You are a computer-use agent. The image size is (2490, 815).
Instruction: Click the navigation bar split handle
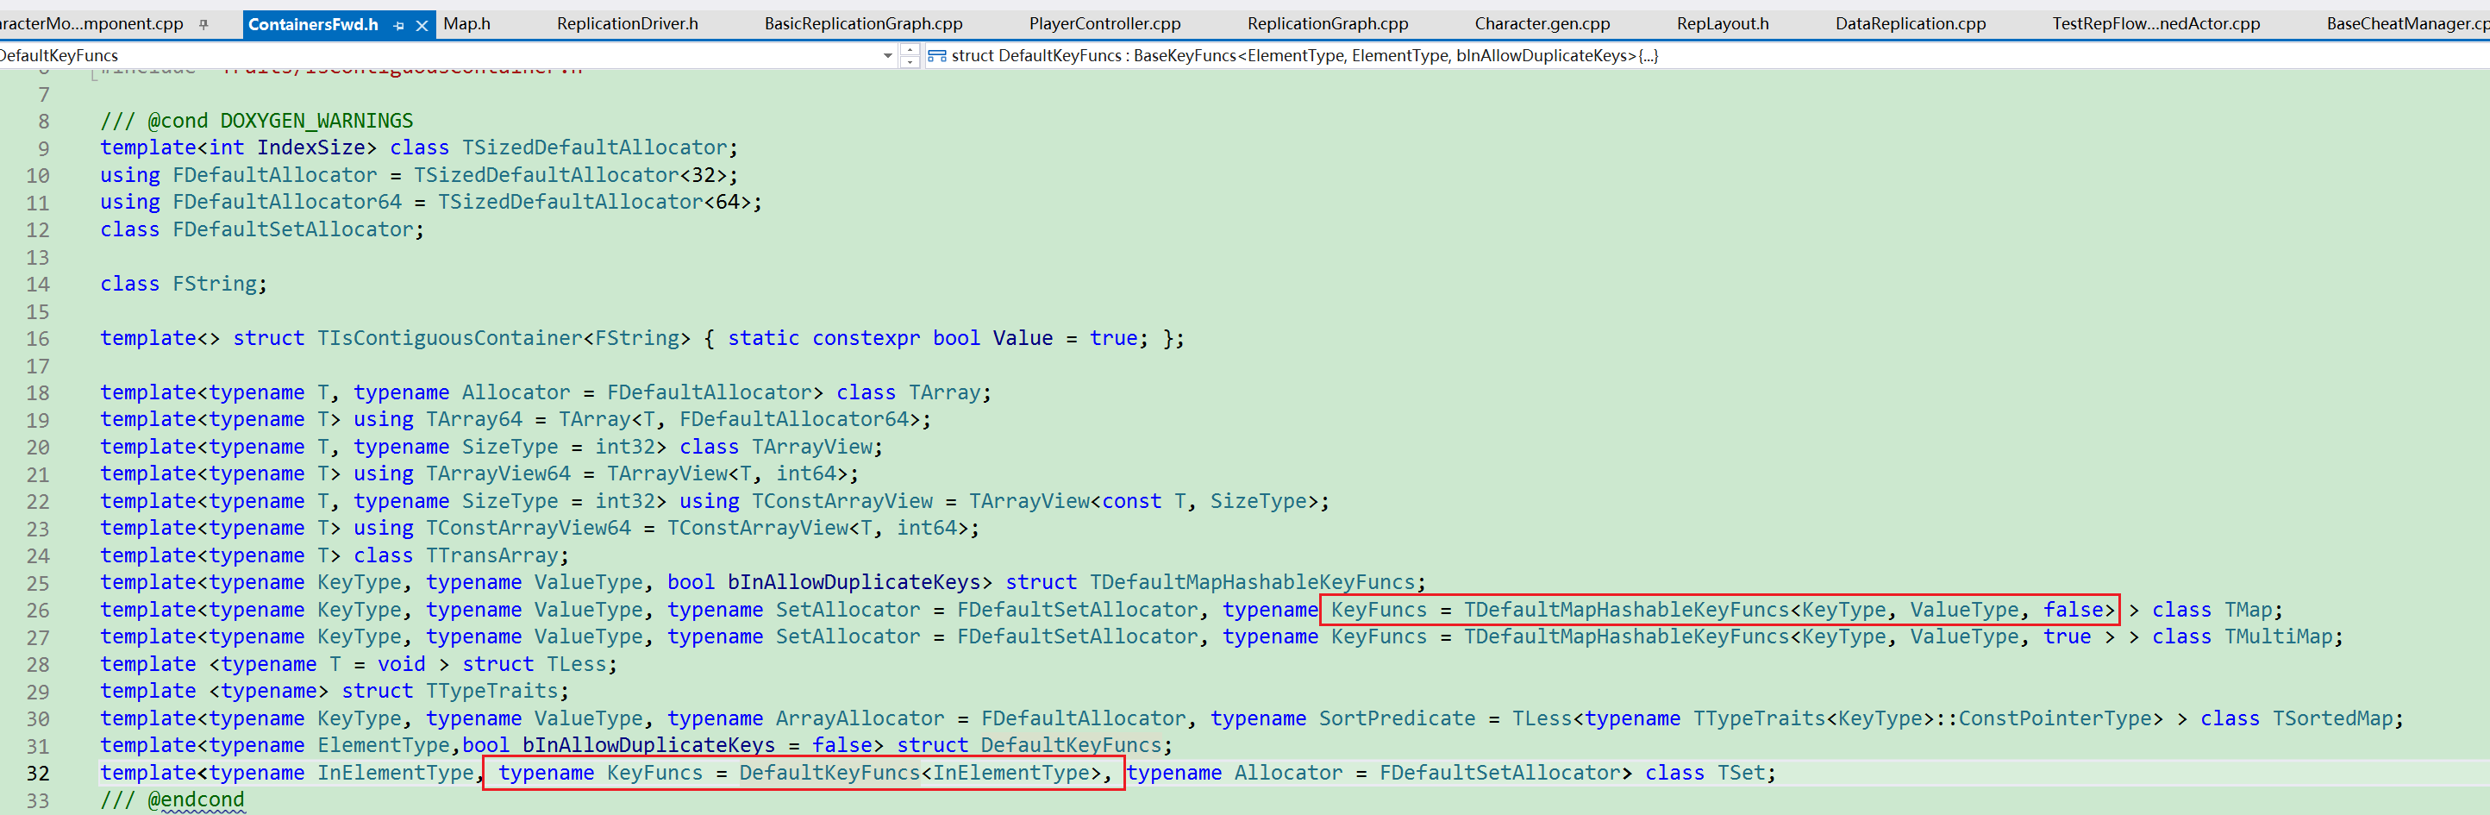pyautogui.click(x=910, y=56)
